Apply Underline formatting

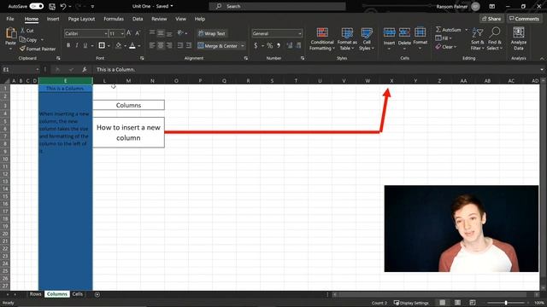(x=85, y=45)
